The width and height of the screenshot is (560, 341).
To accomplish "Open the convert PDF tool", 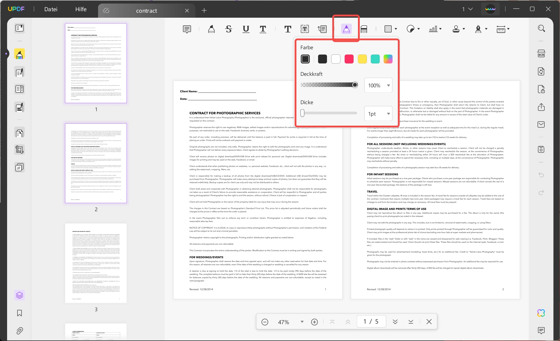I will pos(541,71).
